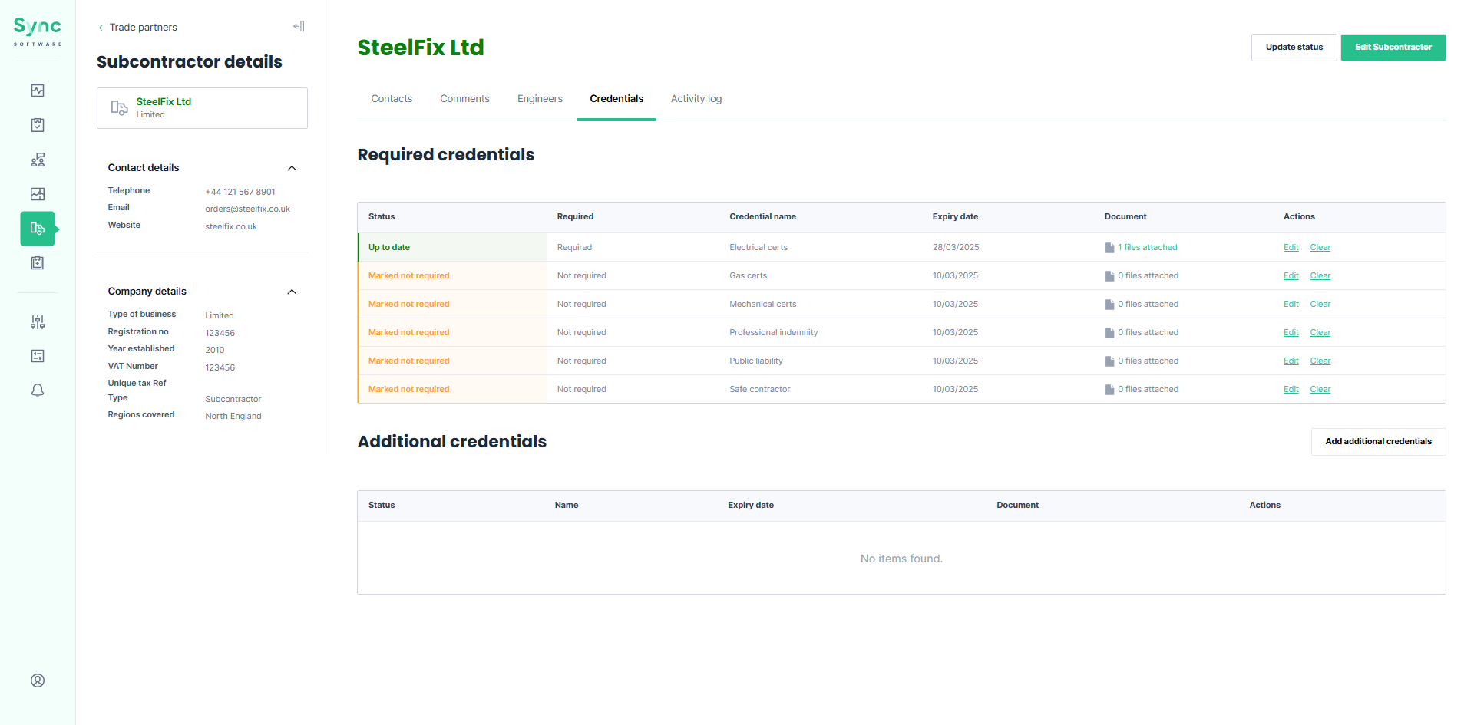The height and width of the screenshot is (725, 1474).
Task: Click the clipboard checklist sidebar icon
Action: [x=38, y=125]
